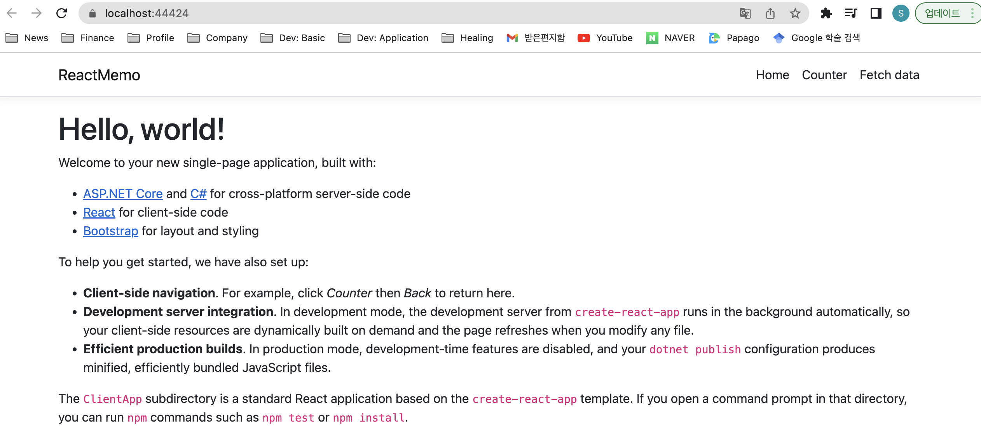
Task: Open the YouTube bookmark
Action: [605, 38]
